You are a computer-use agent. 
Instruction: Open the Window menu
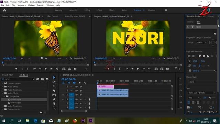pyautogui.click(x=50, y=6)
